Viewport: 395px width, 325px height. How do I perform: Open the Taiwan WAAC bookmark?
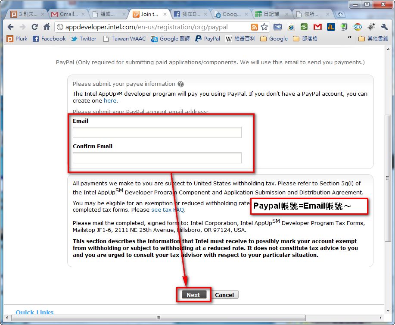(124, 39)
